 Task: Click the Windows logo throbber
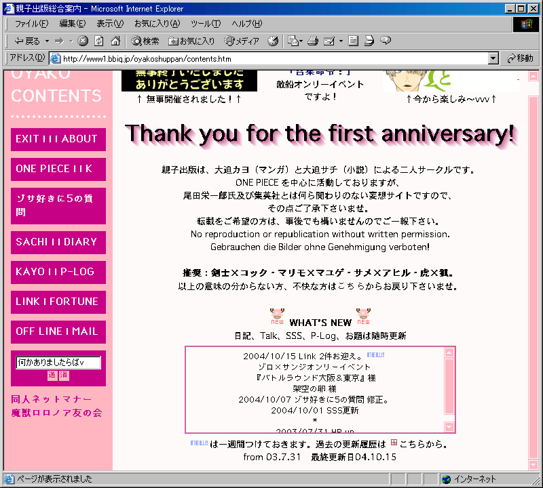(525, 24)
